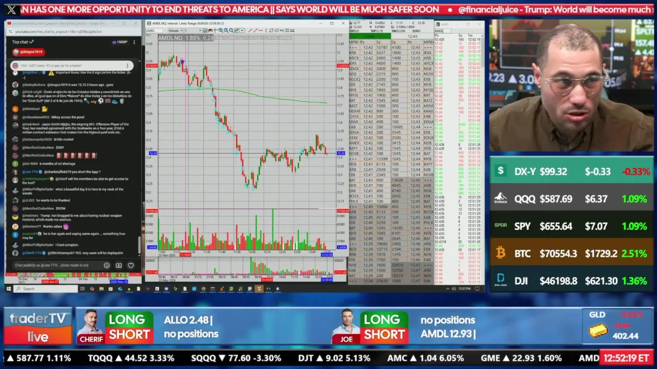Screen dimensions: 657x369
Task: Click the Windows taskbar Search box
Action: click(x=46, y=289)
